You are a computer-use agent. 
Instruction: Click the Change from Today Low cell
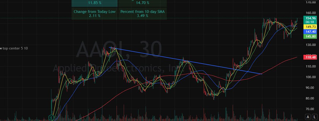point(94,14)
